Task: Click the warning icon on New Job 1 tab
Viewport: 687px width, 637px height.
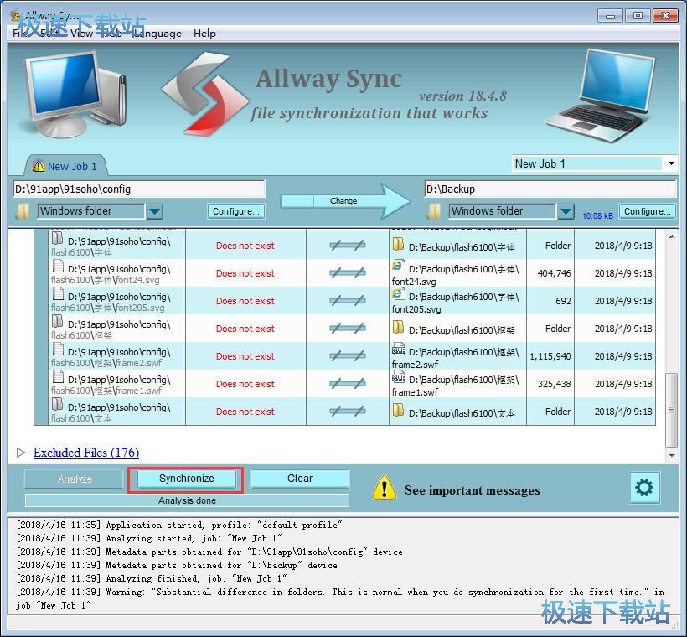Action: coord(39,166)
